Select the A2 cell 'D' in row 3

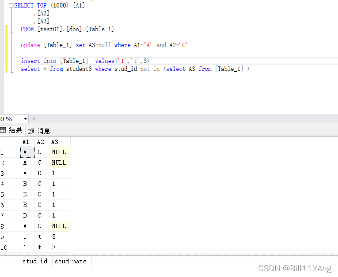pos(42,173)
